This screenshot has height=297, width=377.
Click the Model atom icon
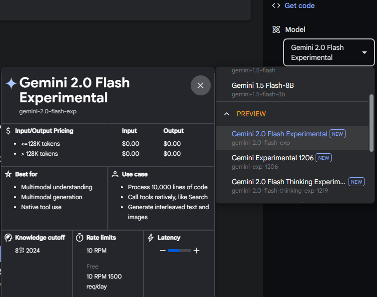(276, 29)
